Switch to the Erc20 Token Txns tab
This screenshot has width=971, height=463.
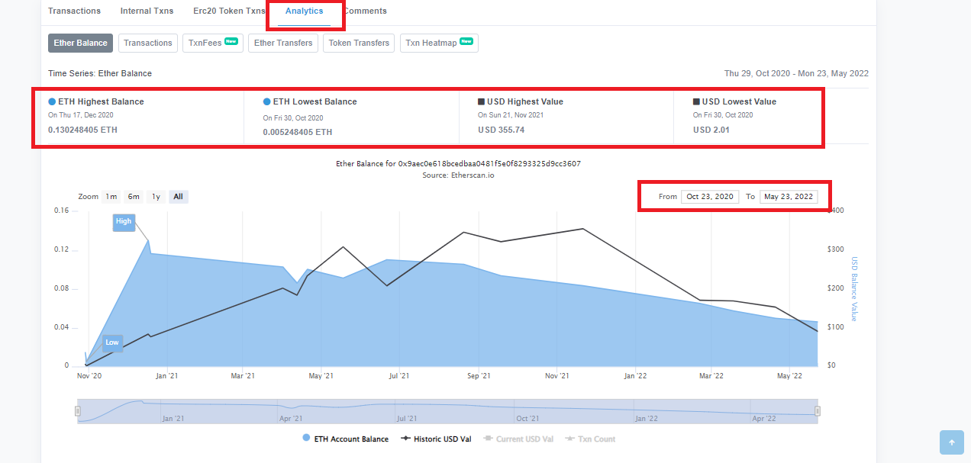229,11
